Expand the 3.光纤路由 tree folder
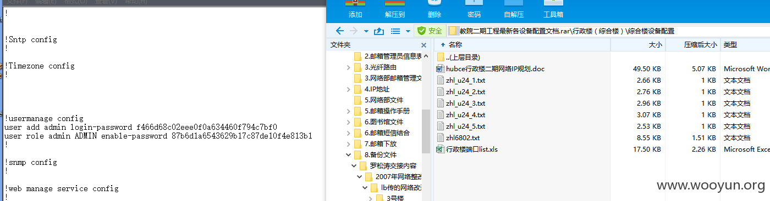This screenshot has width=770, height=201. click(348, 67)
